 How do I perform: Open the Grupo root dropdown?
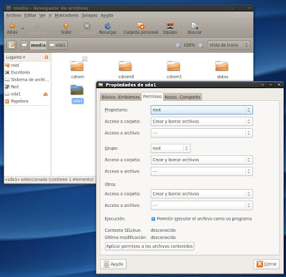pyautogui.click(x=171, y=148)
